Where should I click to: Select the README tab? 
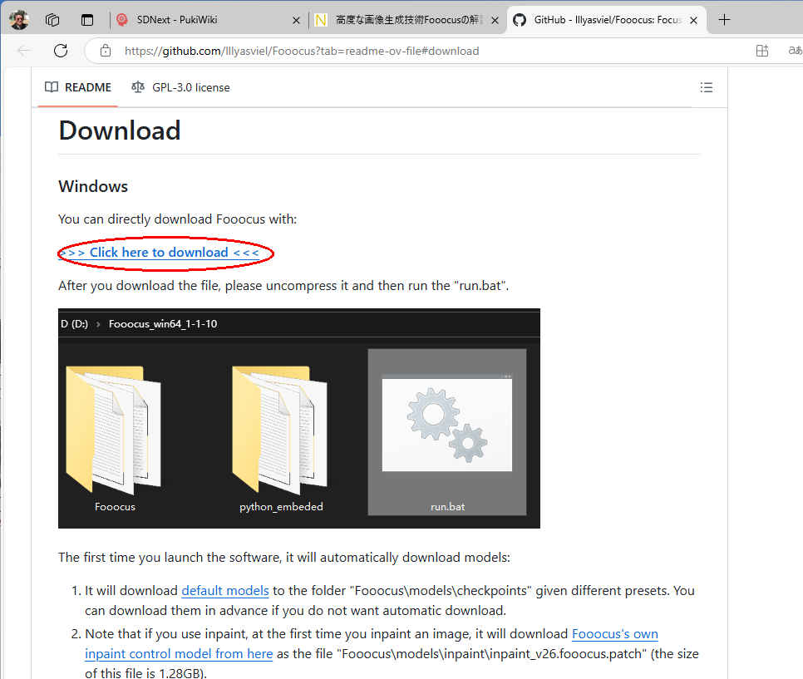pyautogui.click(x=78, y=87)
